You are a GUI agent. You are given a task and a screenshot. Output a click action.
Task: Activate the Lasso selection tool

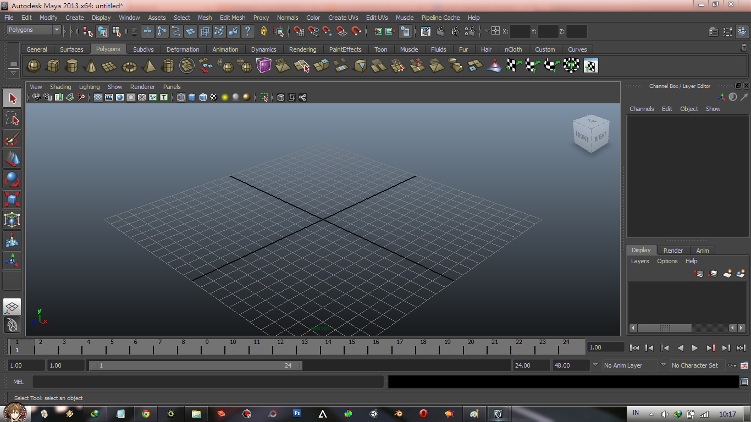pyautogui.click(x=12, y=118)
